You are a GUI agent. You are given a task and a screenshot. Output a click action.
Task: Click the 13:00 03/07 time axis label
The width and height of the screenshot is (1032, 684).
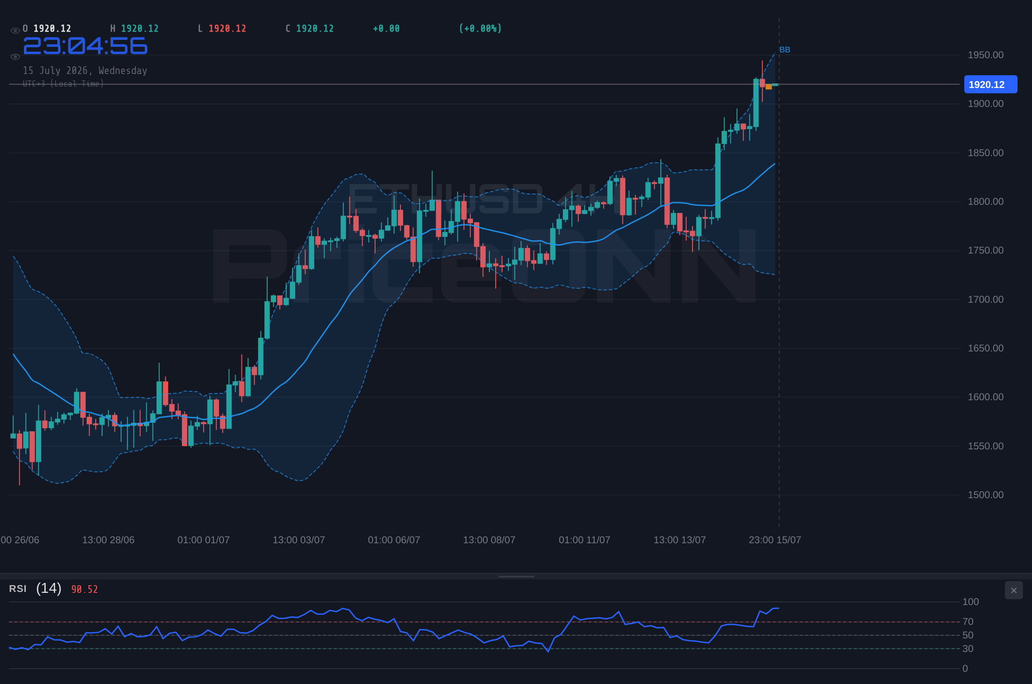pyautogui.click(x=299, y=540)
